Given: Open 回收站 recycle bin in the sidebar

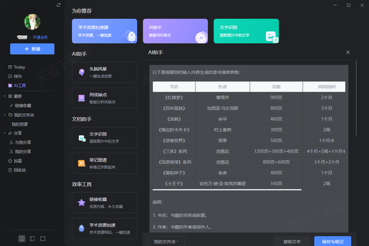Looking at the screenshot, I should (x=20, y=170).
